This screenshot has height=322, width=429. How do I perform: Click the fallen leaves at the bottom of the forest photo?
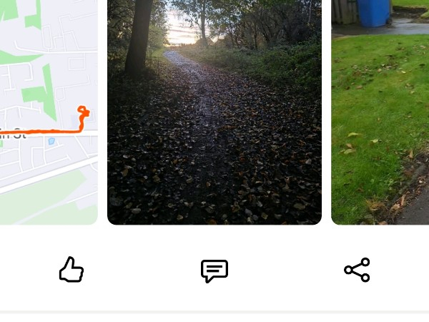point(214,192)
